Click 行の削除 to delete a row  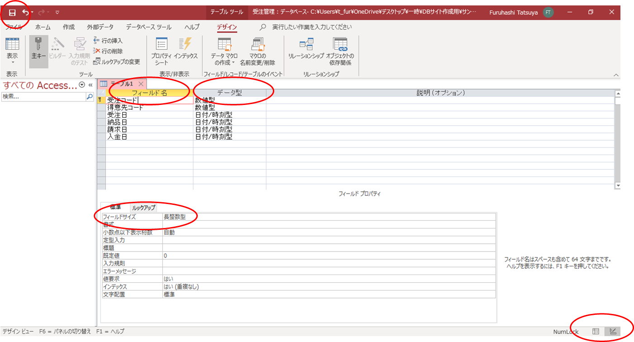point(108,51)
